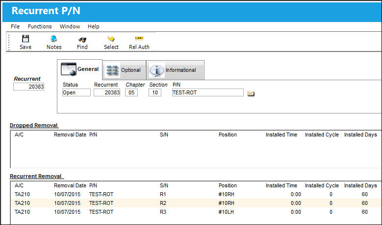Viewport: 382px width, 225px height.
Task: Switch to the Informational tab
Action: pyautogui.click(x=175, y=70)
